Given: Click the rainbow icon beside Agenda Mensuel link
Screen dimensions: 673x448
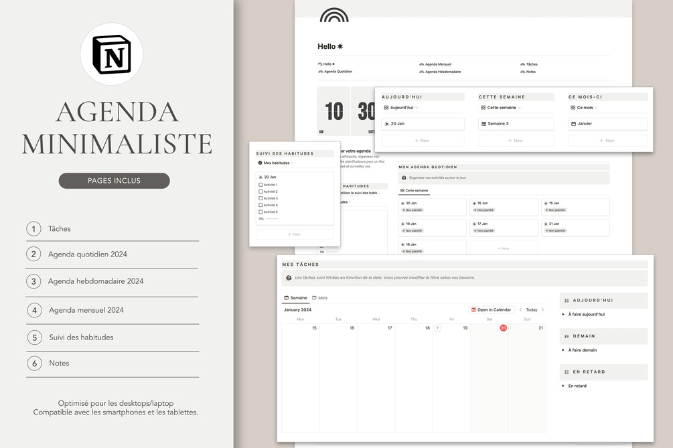Looking at the screenshot, I should (x=421, y=64).
